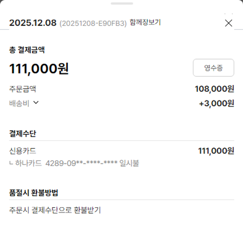This screenshot has height=249, width=243.
Task: Close the order payment detail sheet
Action: [228, 23]
